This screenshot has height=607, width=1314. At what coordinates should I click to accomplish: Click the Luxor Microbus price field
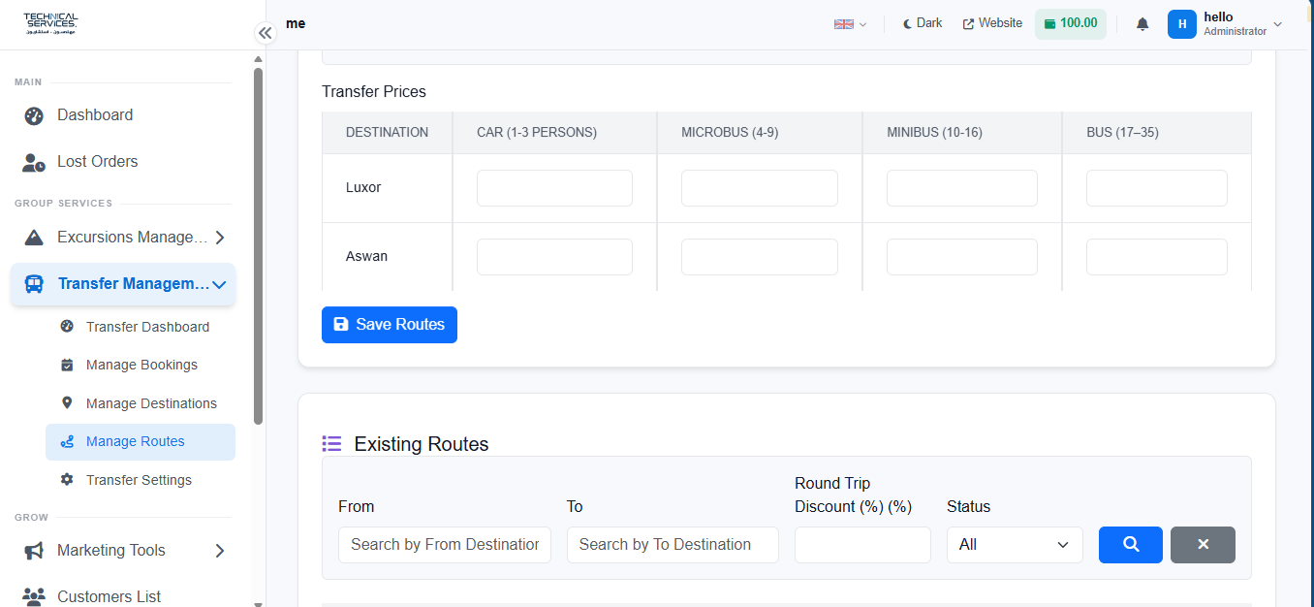pyautogui.click(x=760, y=188)
